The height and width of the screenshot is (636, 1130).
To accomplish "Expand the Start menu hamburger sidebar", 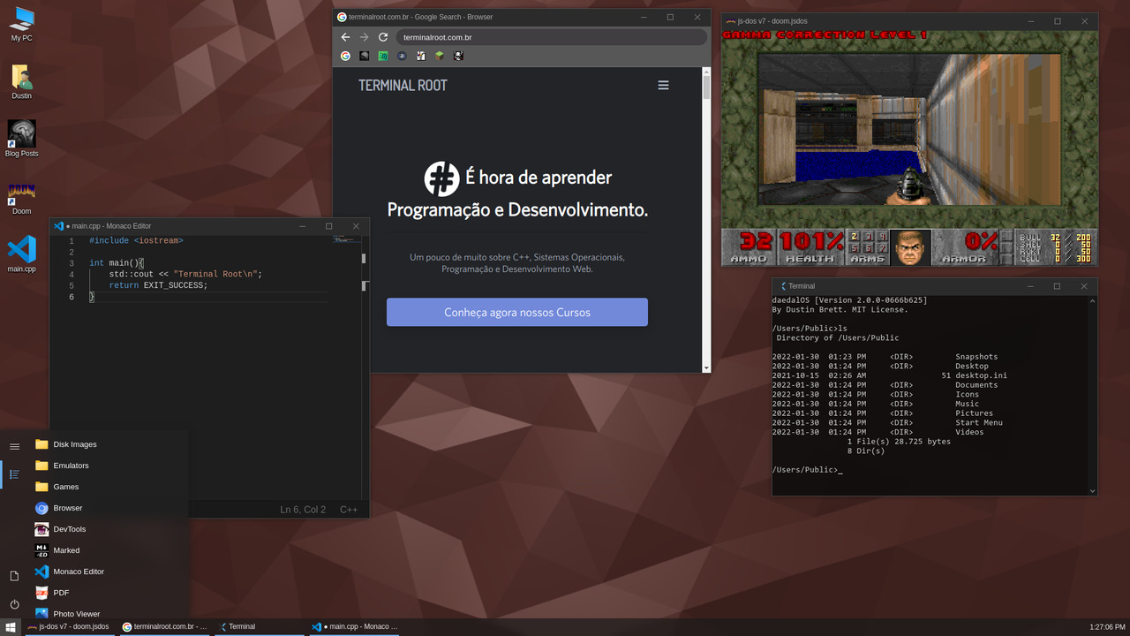I will (14, 447).
